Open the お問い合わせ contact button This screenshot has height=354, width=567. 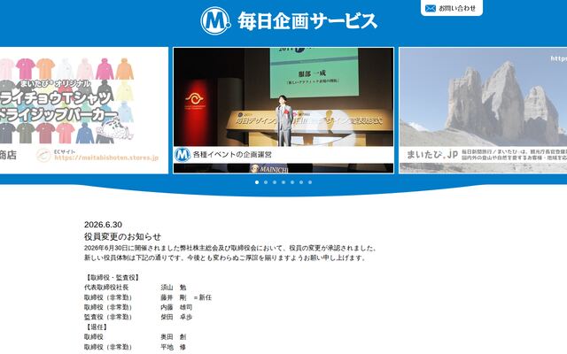452,8
